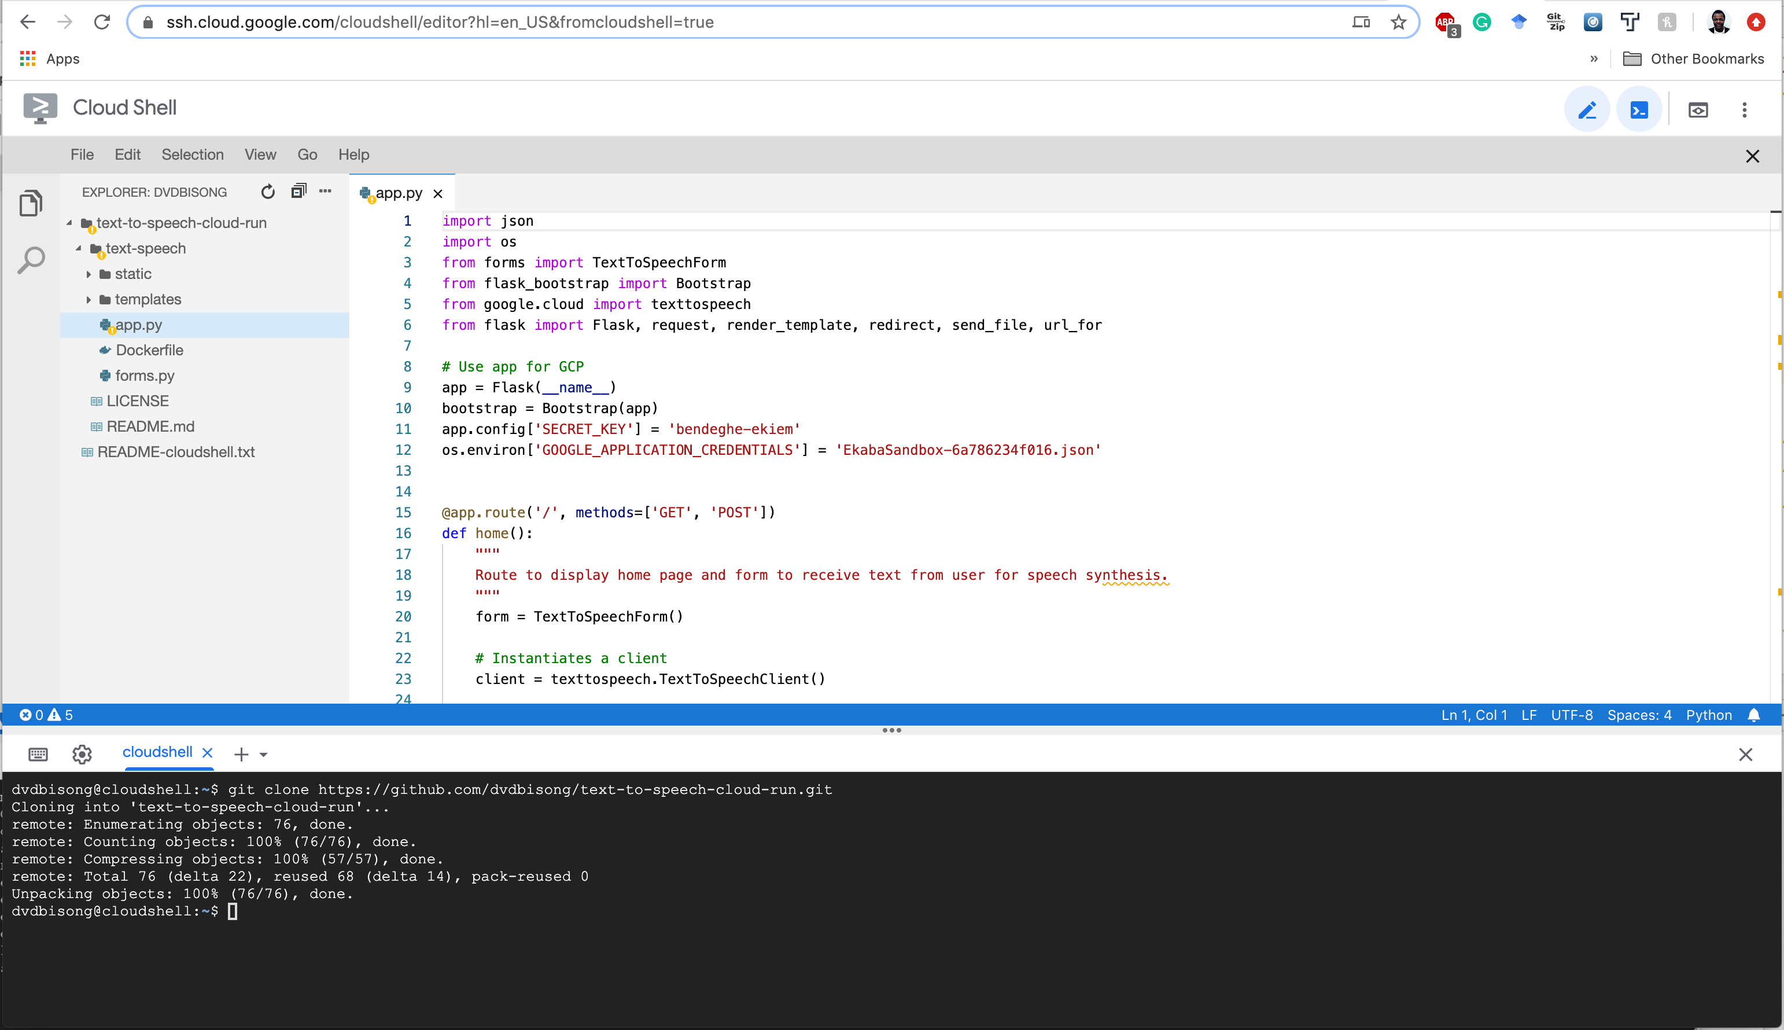Image resolution: width=1784 pixels, height=1030 pixels.
Task: Open the web preview icon
Action: (1698, 109)
